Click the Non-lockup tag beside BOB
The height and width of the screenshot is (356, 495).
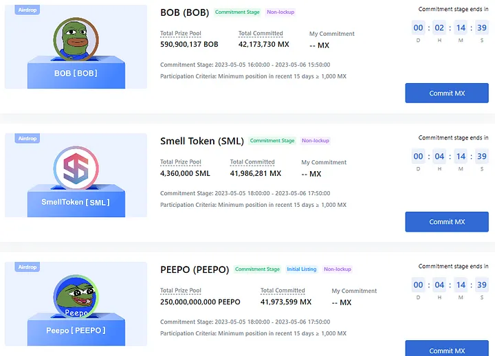tap(280, 12)
